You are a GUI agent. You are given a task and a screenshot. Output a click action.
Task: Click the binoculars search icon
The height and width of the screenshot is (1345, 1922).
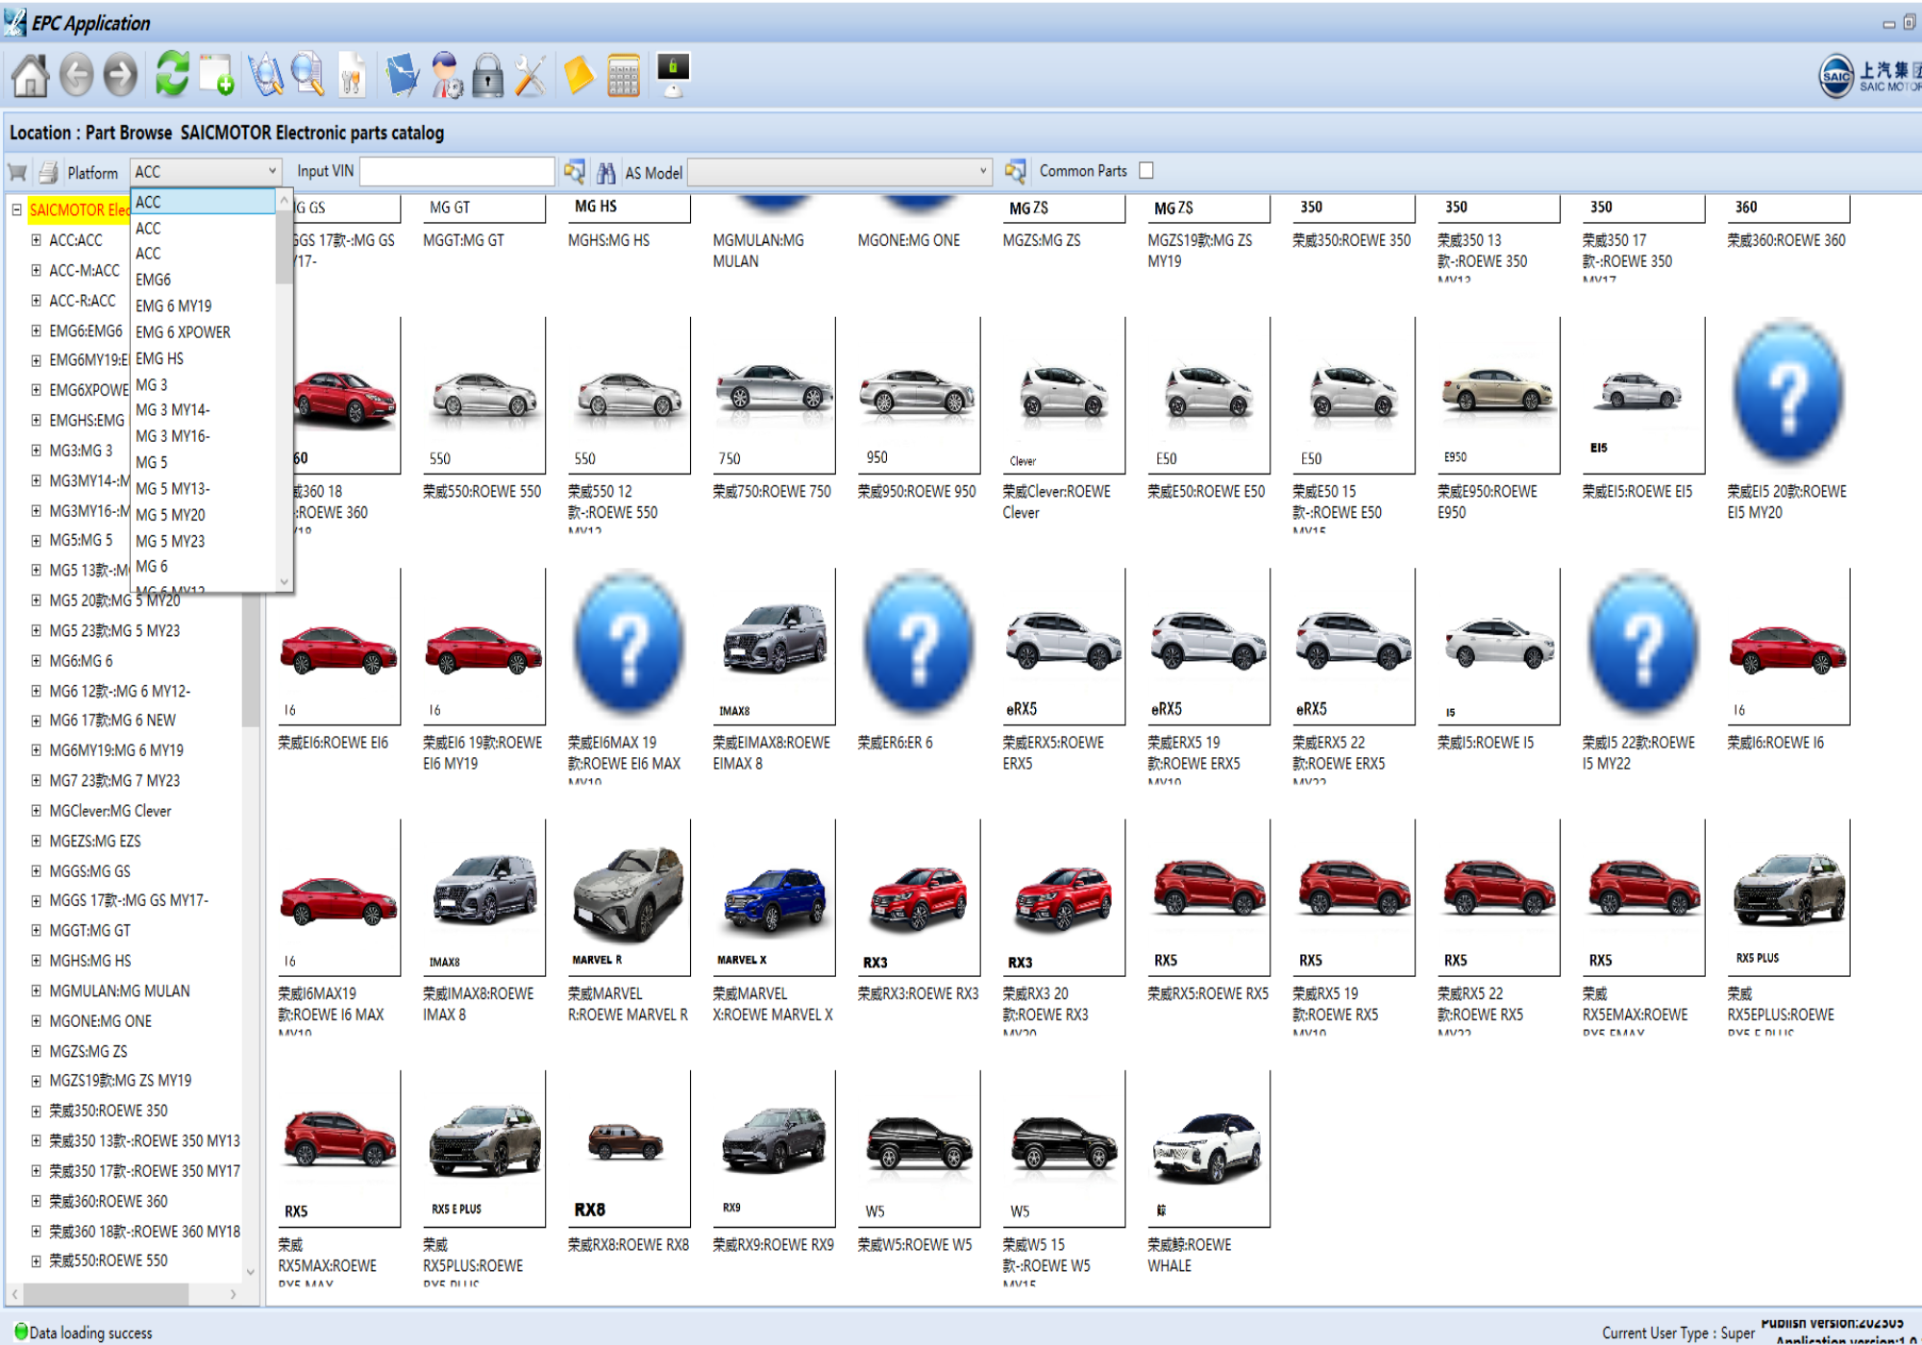[605, 173]
